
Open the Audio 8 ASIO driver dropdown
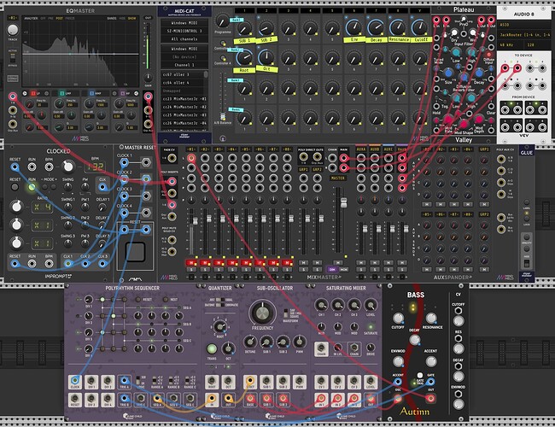click(524, 25)
